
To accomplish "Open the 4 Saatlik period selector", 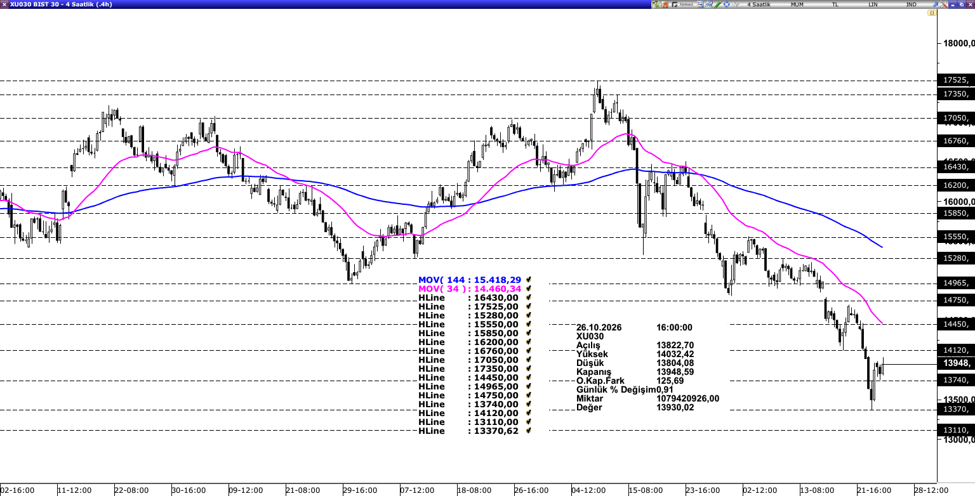I will click(x=759, y=4).
